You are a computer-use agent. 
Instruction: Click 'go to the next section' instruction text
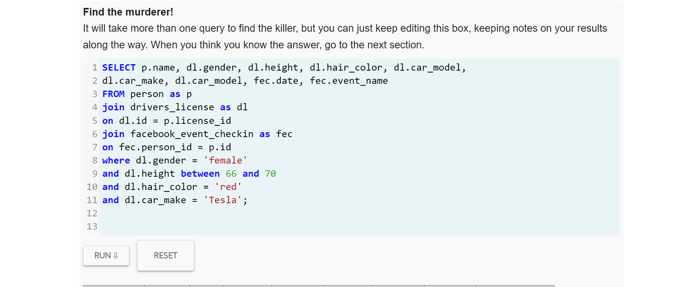pos(374,44)
